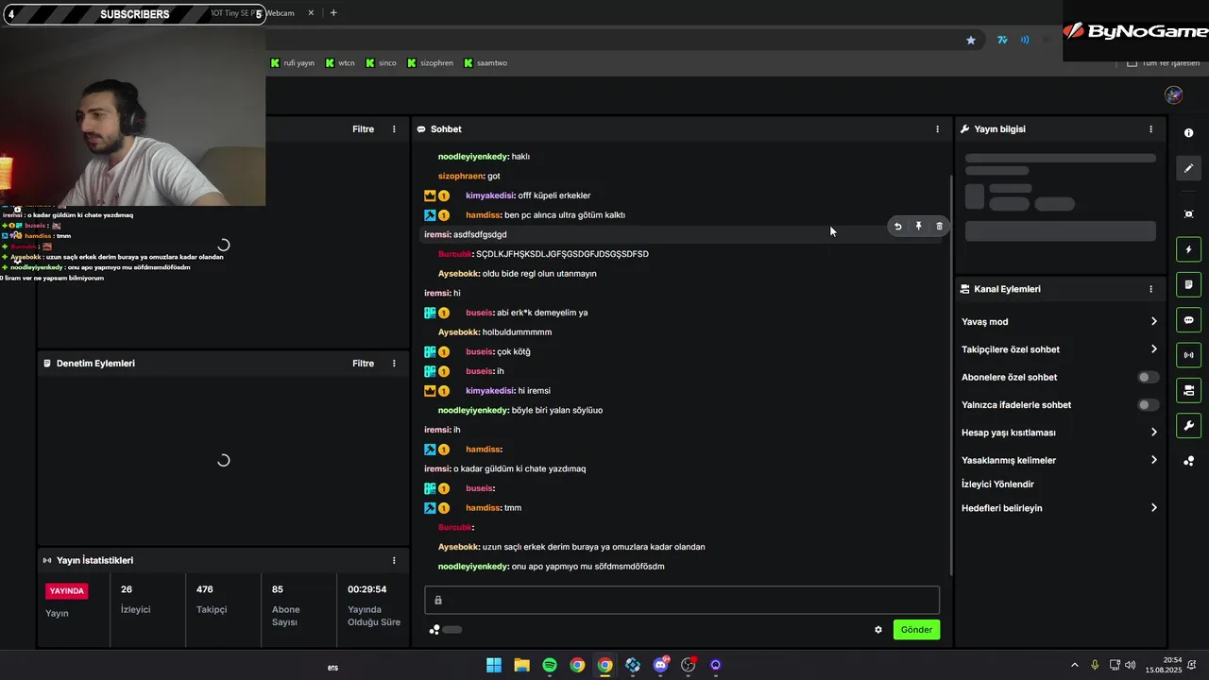The image size is (1209, 680).
Task: Open Sohbet panel three-dot menu
Action: pos(937,129)
